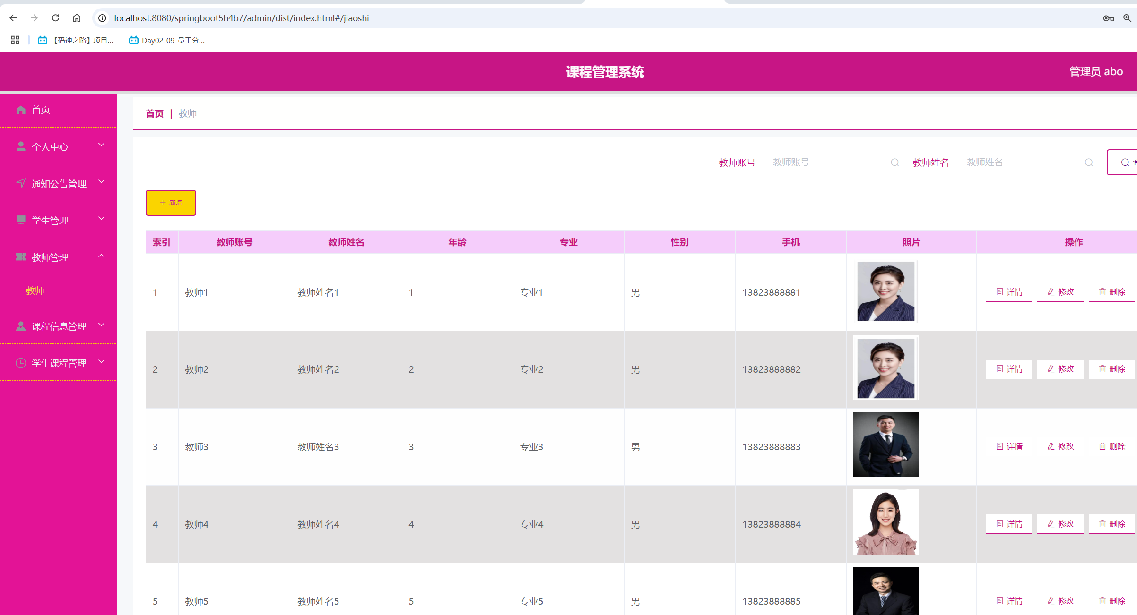Focus the 教师账号 search input field
Screen dimensions: 1137x615
pos(827,162)
